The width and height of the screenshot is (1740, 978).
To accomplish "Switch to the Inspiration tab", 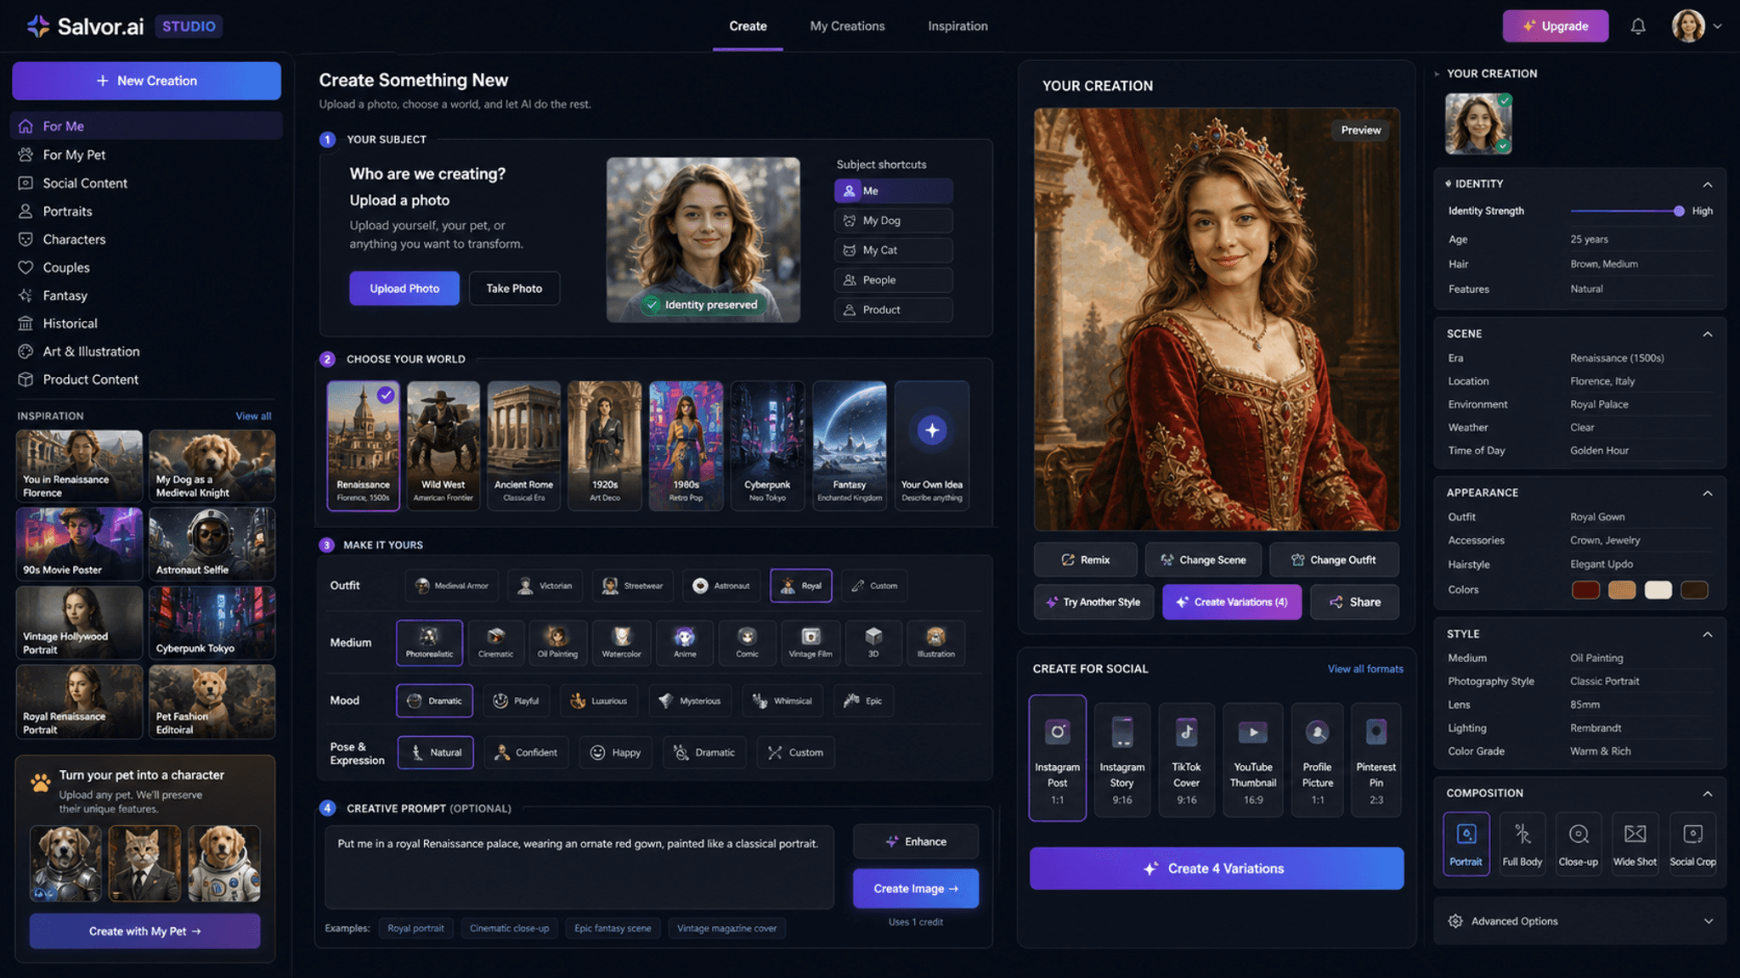I will pyautogui.click(x=958, y=26).
